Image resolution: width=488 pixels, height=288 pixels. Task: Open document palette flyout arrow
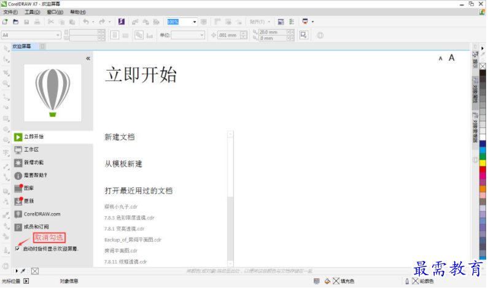(x=17, y=271)
